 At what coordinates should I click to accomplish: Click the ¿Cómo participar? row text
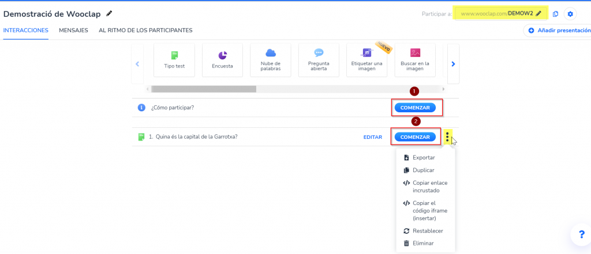173,108
